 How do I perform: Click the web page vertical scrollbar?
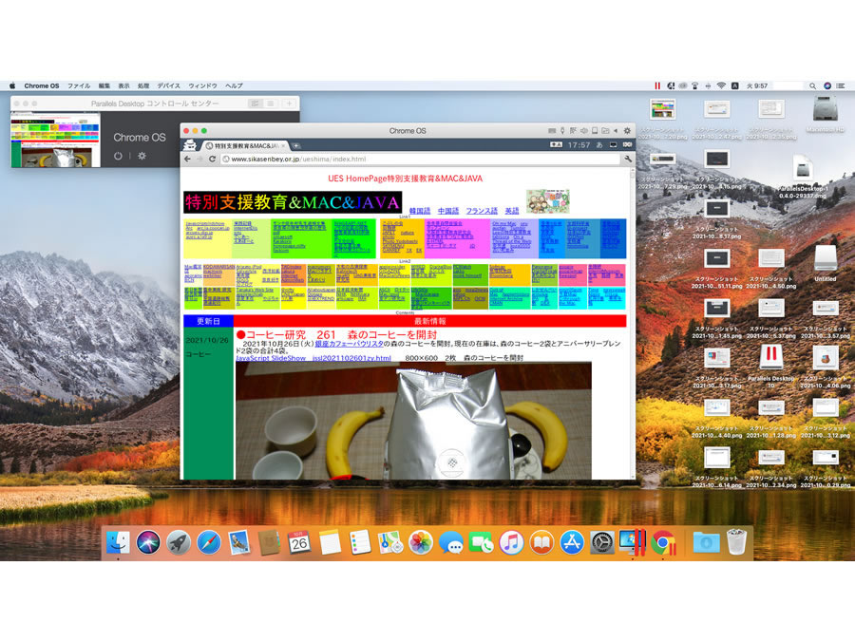[632, 324]
